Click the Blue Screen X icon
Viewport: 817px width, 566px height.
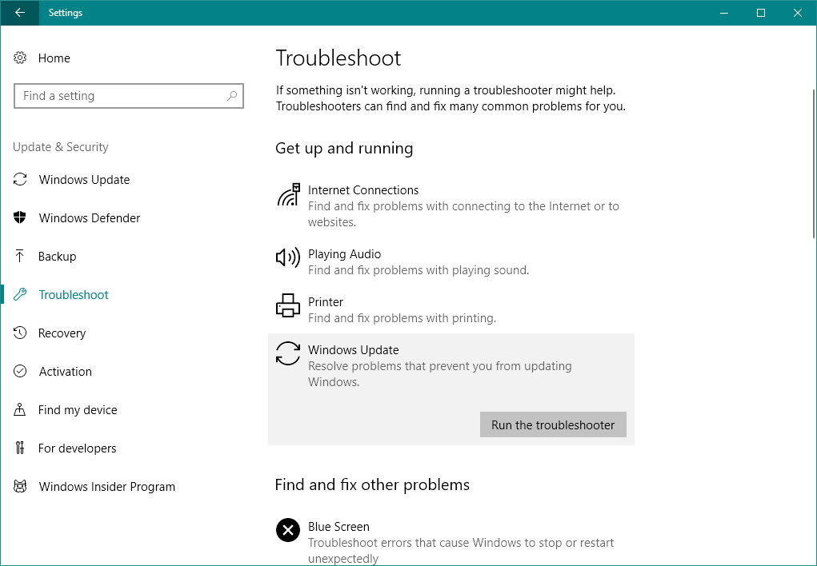pyautogui.click(x=287, y=530)
